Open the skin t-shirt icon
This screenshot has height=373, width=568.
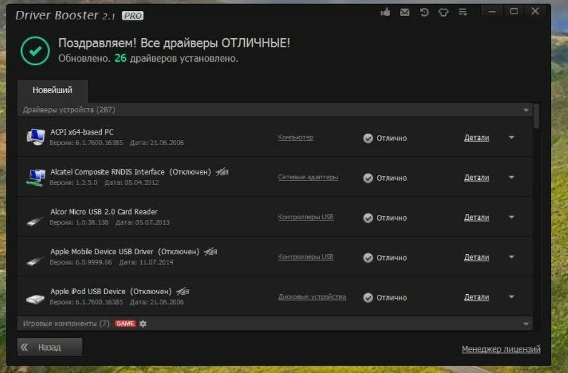point(443,13)
